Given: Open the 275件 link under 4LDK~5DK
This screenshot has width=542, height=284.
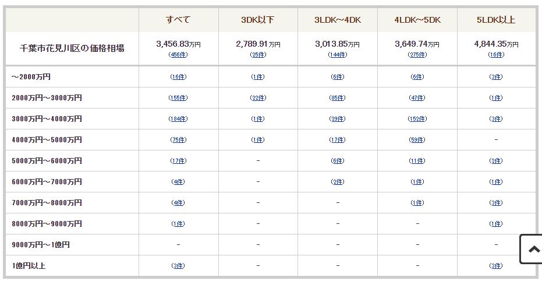Looking at the screenshot, I should [417, 55].
